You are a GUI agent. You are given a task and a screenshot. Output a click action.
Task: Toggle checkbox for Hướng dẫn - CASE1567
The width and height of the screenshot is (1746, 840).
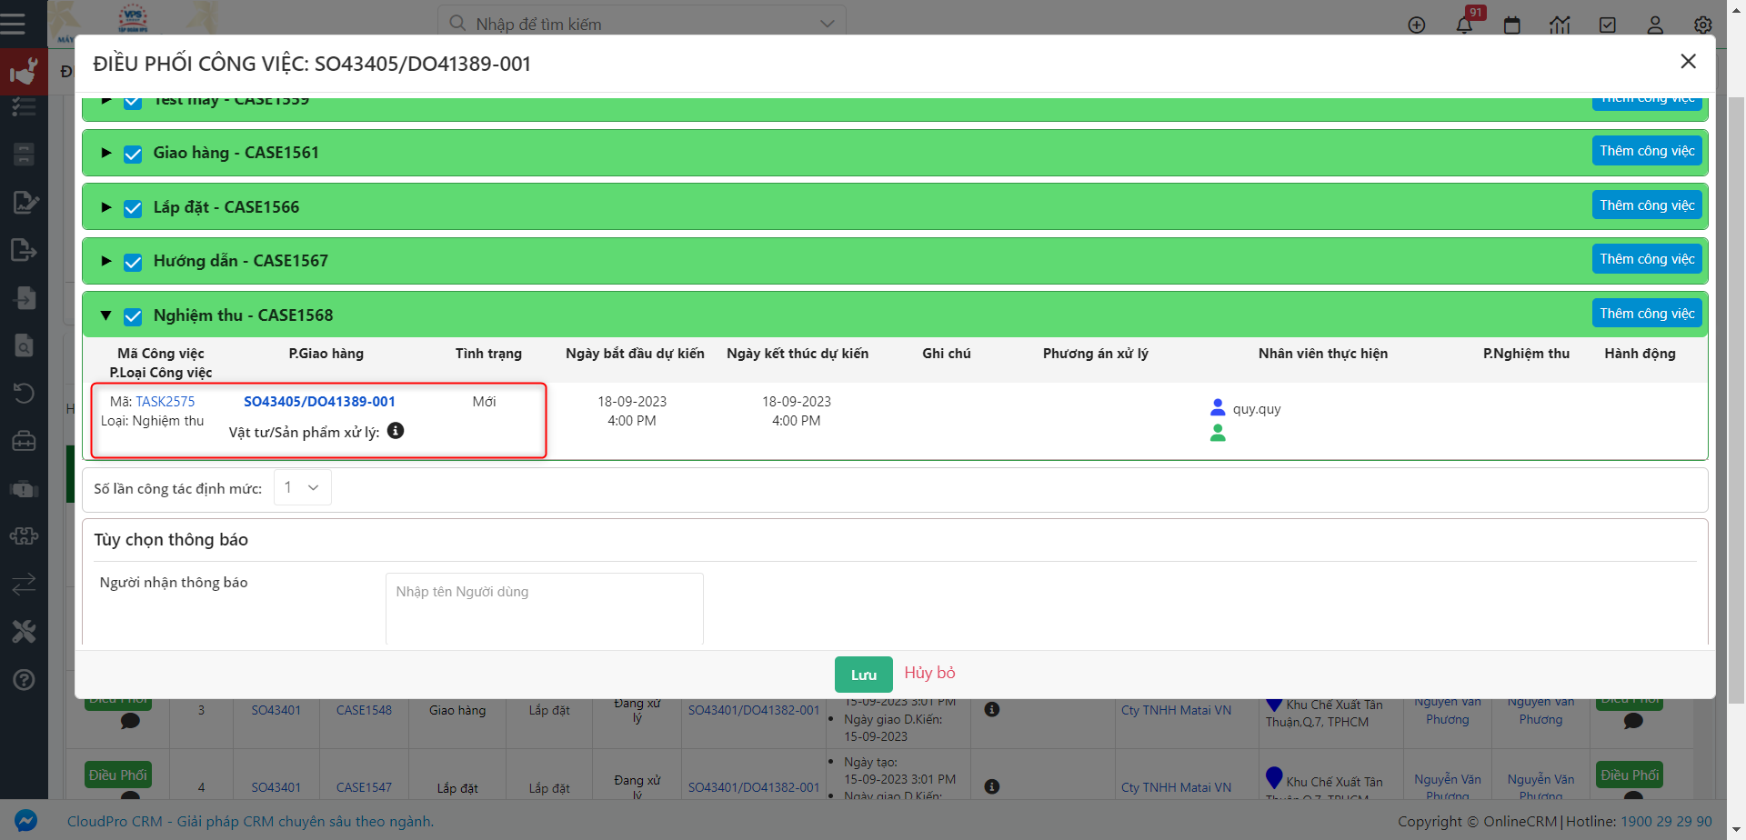133,262
